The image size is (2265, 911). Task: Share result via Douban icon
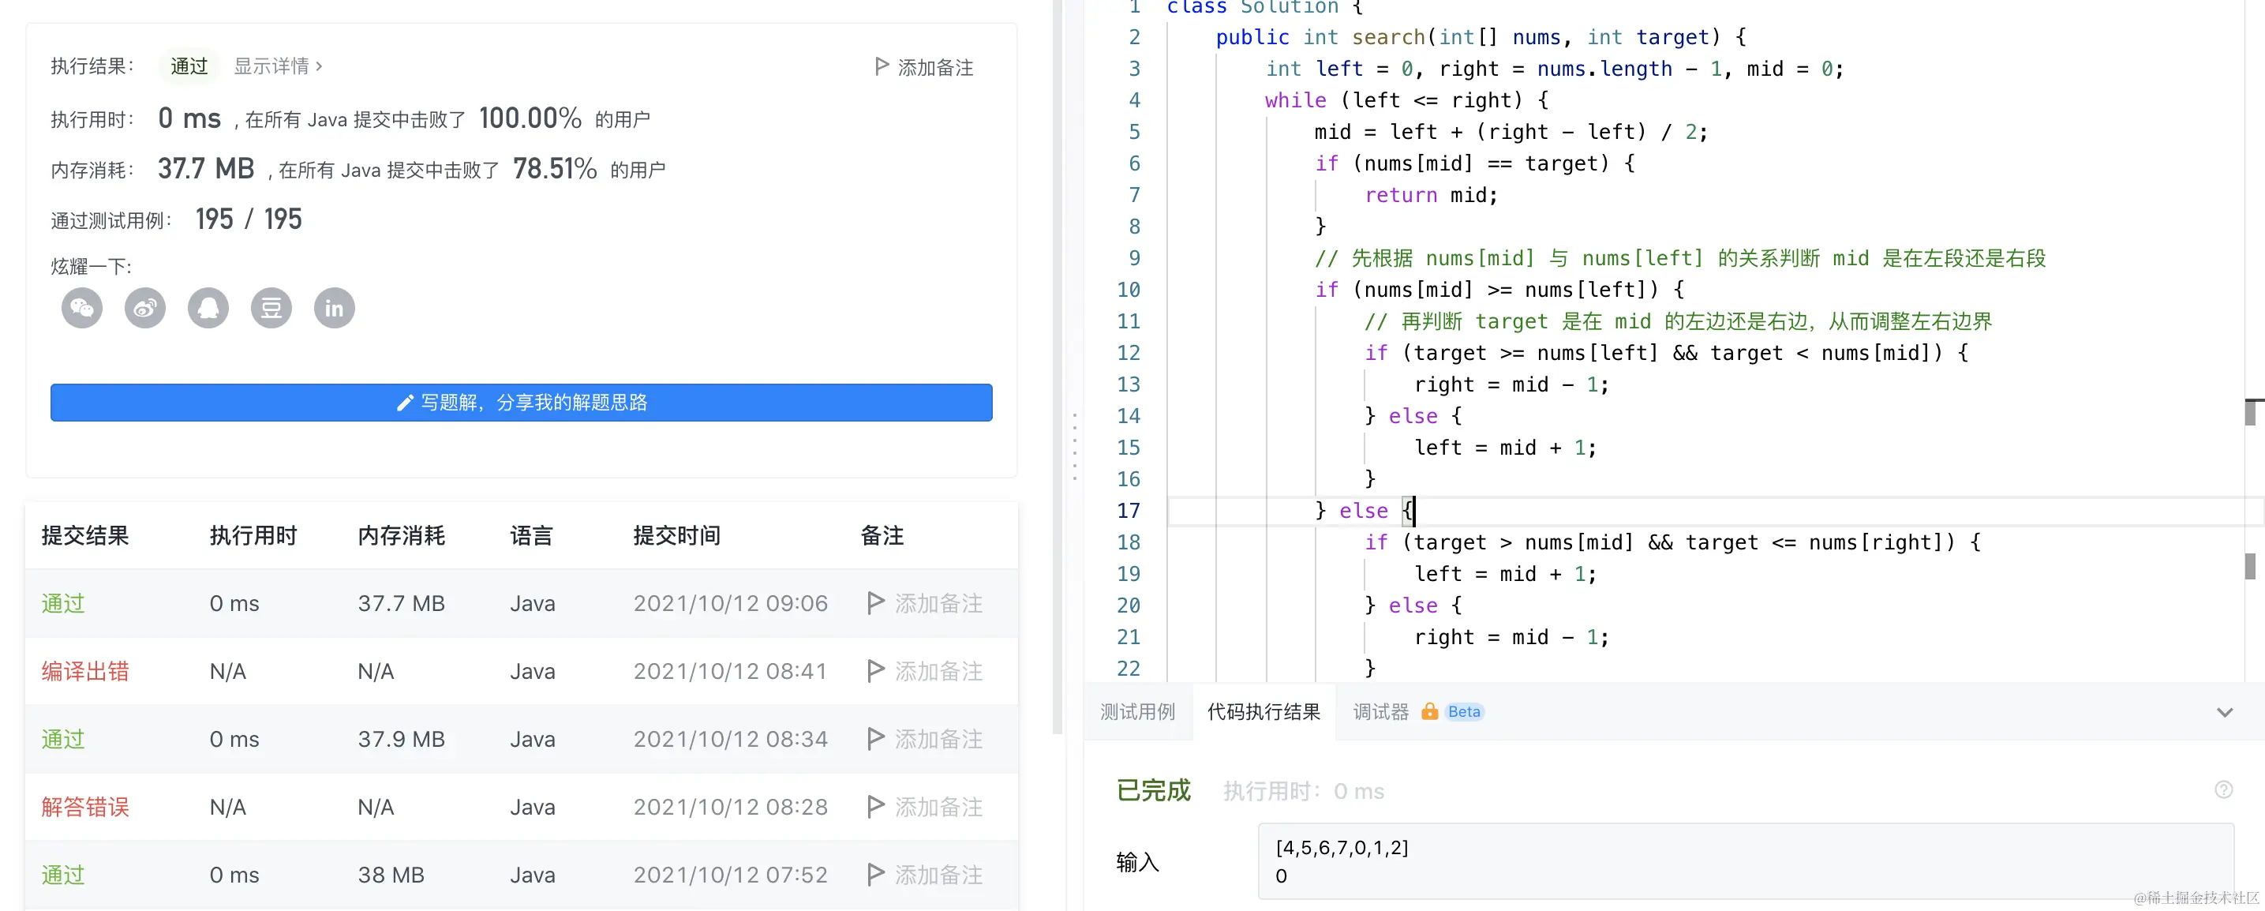pyautogui.click(x=271, y=308)
